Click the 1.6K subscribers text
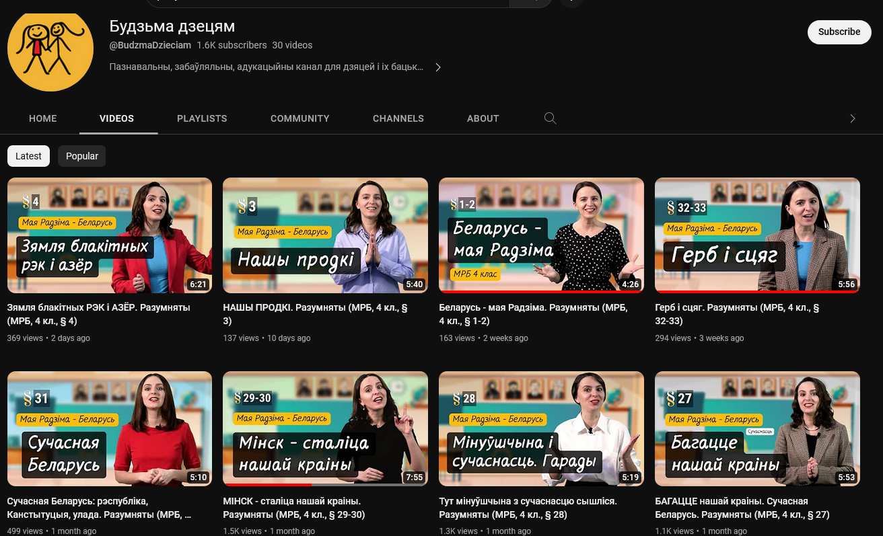Screen dimensions: 883x536 (x=232, y=45)
